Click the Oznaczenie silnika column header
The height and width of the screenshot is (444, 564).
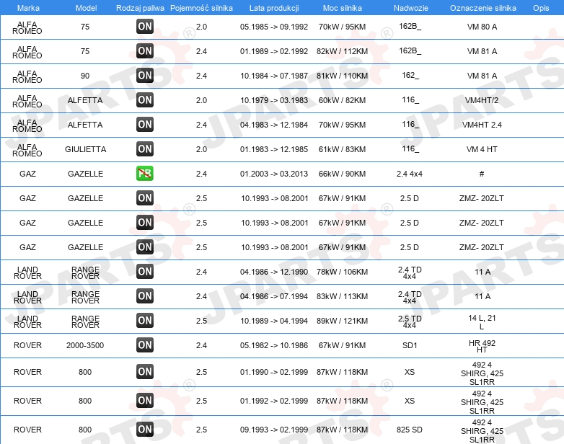(483, 8)
